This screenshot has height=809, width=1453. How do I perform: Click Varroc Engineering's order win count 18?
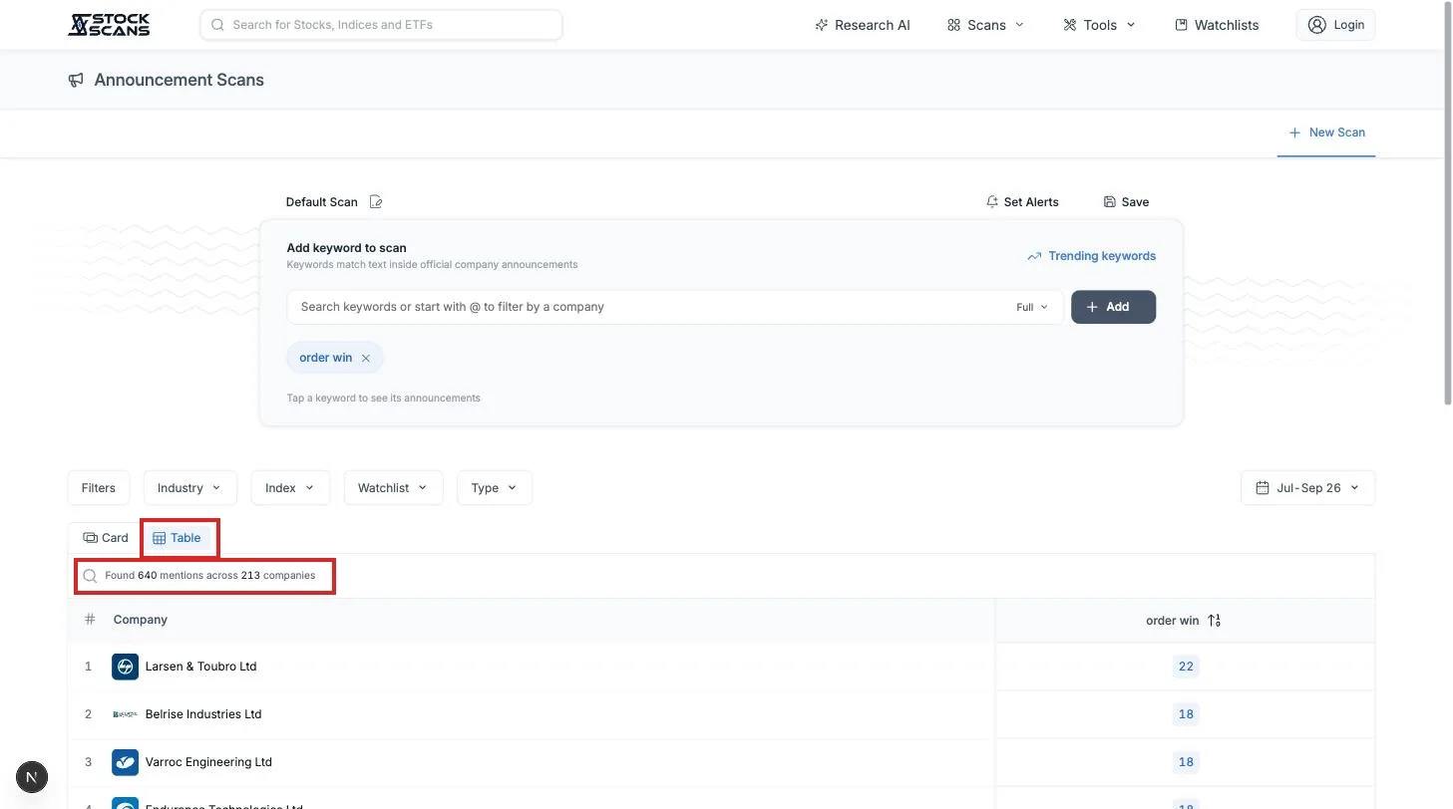point(1186,762)
